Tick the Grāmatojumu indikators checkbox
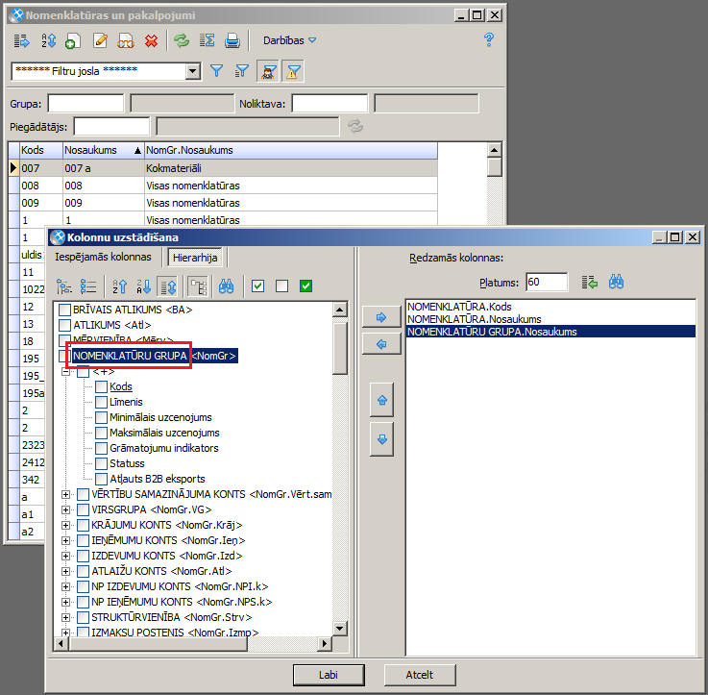 tap(101, 448)
